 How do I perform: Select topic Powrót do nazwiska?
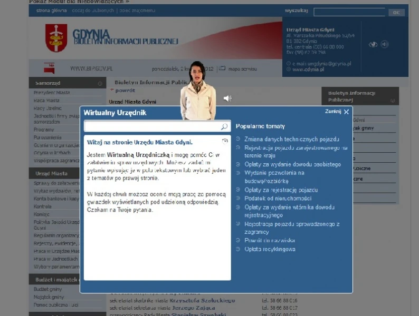coord(269,241)
